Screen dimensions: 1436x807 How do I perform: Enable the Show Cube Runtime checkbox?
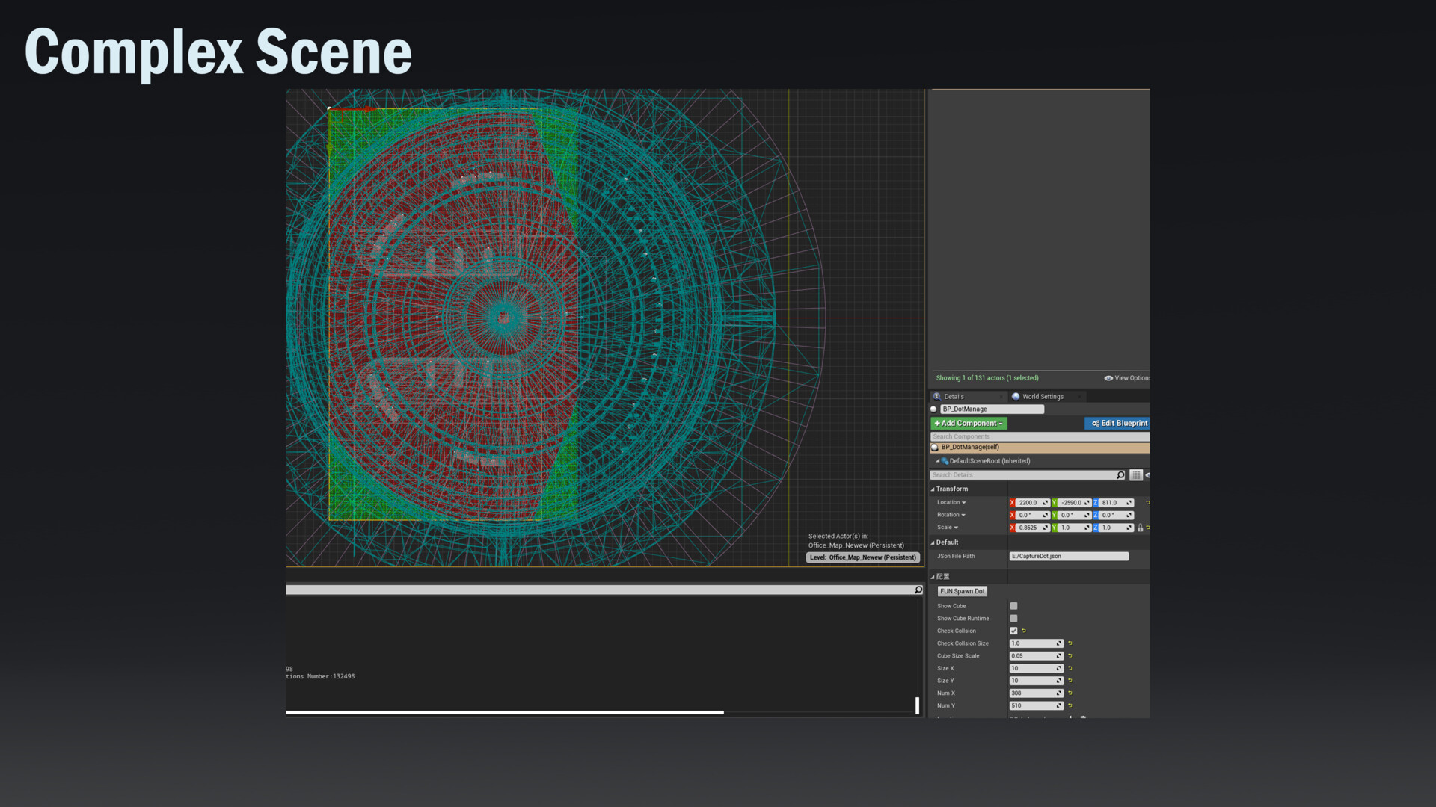pyautogui.click(x=1013, y=618)
